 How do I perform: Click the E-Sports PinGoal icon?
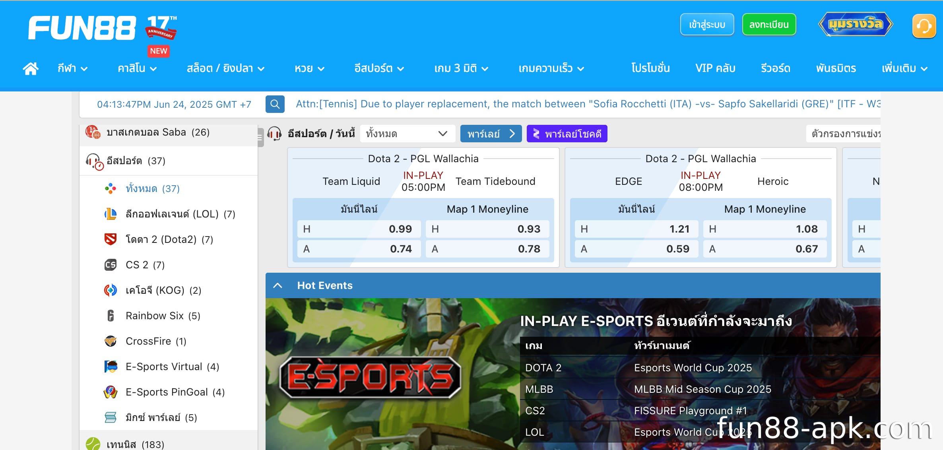(111, 392)
